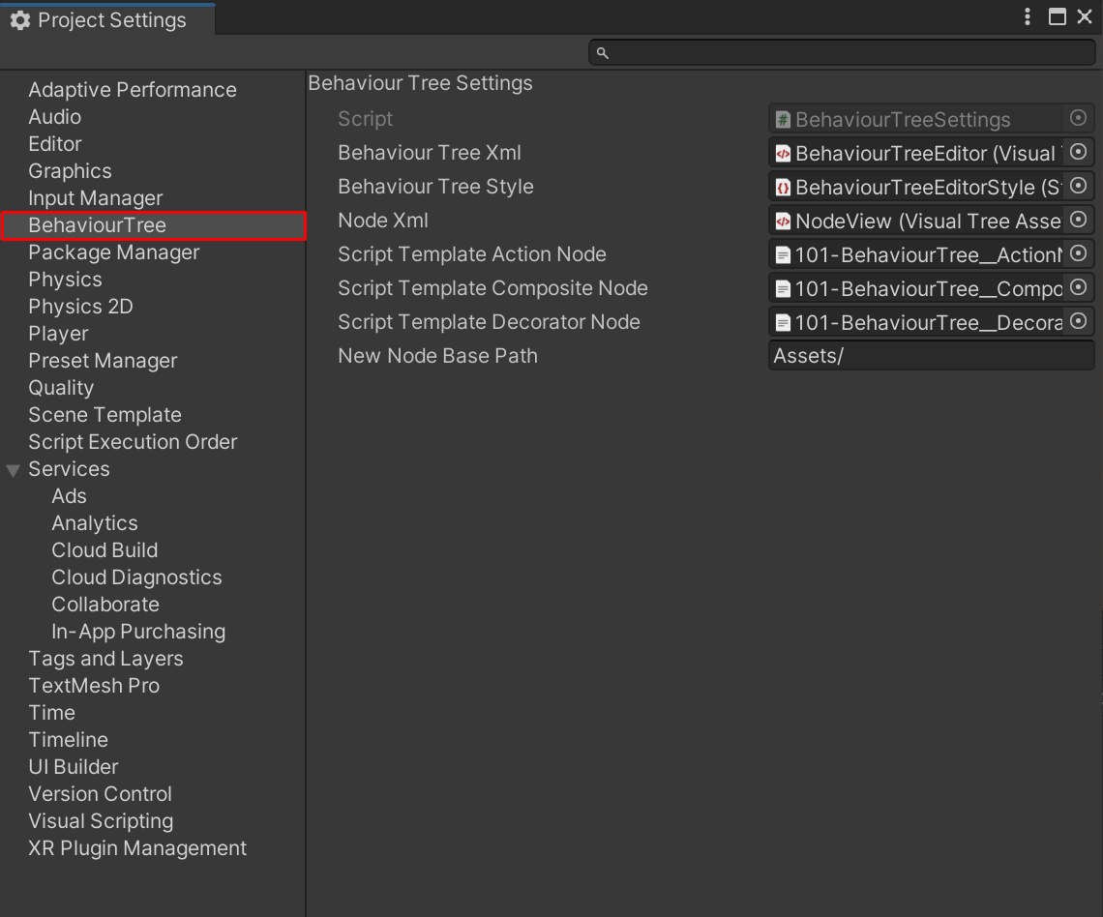Open object picker for Script Template Composite Node
This screenshot has width=1103, height=917.
pos(1078,287)
